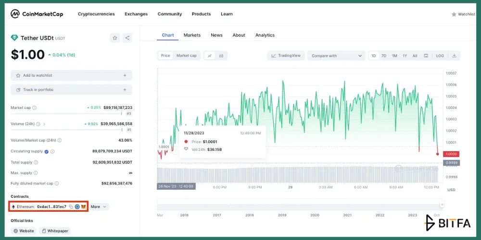Open the official Website link

[23, 231]
